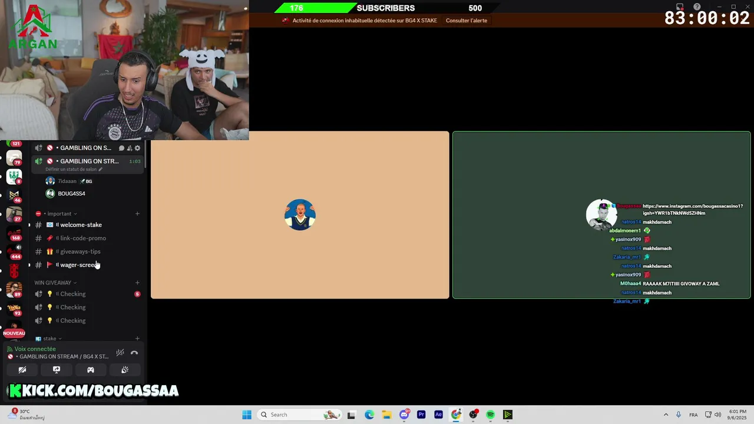Open the welcome-stake channel
The image size is (754, 424).
87,225
